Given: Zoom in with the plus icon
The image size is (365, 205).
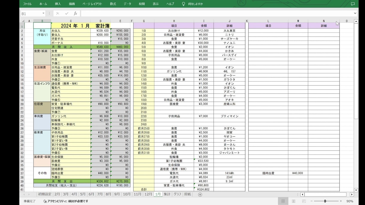Looking at the screenshot, I should tap(341, 201).
